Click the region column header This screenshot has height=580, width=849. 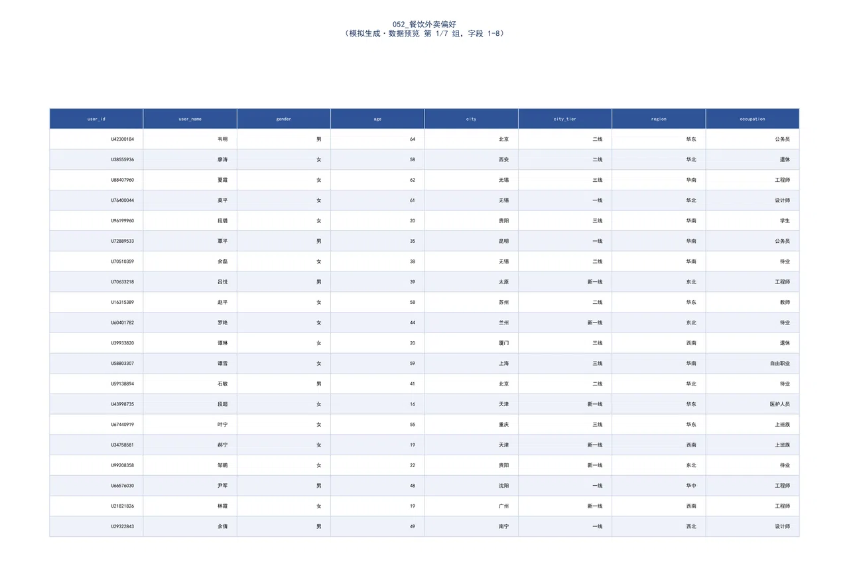coord(659,119)
